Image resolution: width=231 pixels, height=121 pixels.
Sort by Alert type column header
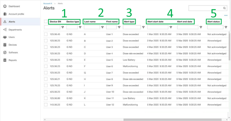click(129, 21)
